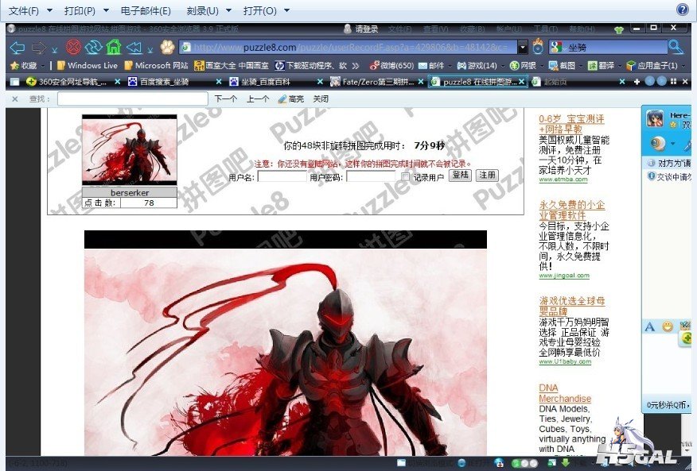Screen dimensions: 697x471
Task: Open the DNA Merchandise ad link
Action: pyautogui.click(x=565, y=393)
